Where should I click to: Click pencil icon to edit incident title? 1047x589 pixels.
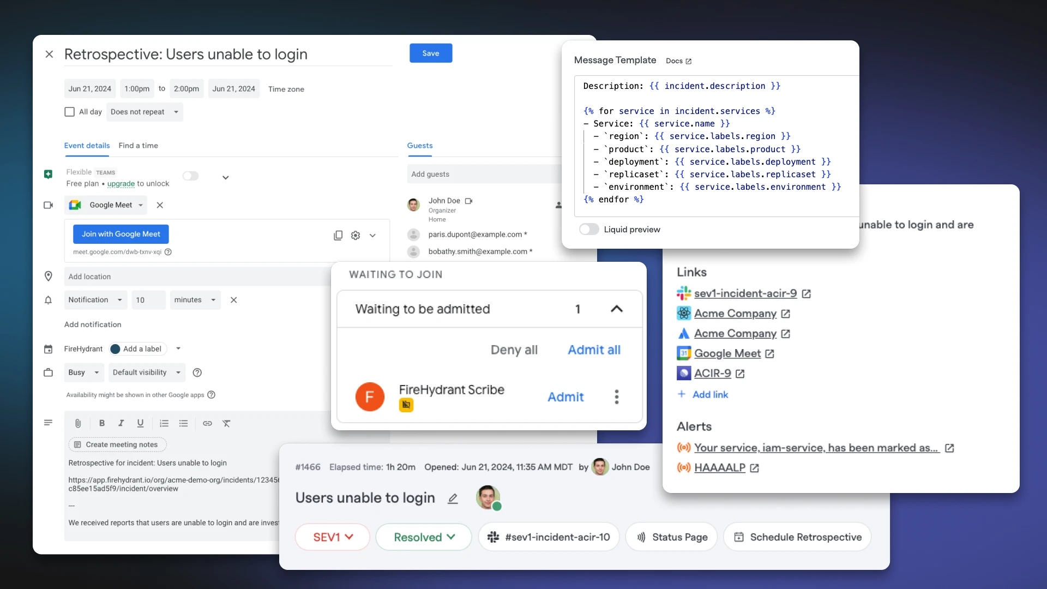pos(453,498)
